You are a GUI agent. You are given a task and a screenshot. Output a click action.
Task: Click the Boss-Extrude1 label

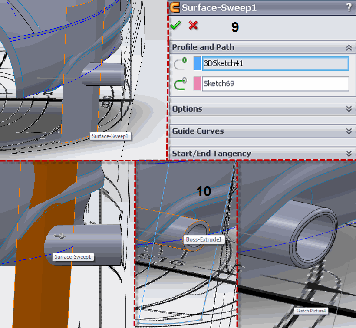(204, 239)
